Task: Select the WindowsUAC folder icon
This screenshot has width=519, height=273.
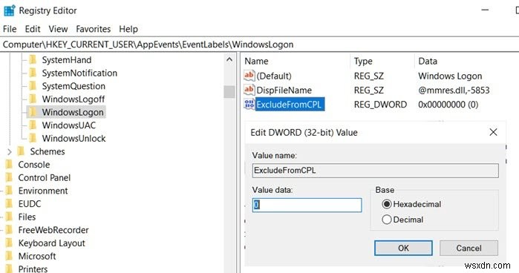Action: pyautogui.click(x=33, y=125)
